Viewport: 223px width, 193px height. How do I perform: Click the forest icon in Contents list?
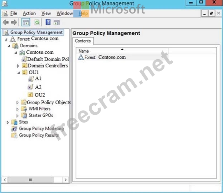pyautogui.click(x=81, y=57)
